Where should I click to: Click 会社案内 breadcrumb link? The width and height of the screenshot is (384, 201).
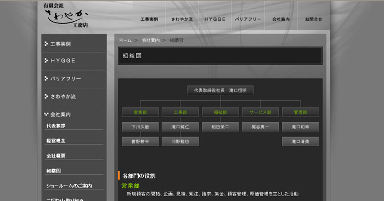click(x=151, y=41)
